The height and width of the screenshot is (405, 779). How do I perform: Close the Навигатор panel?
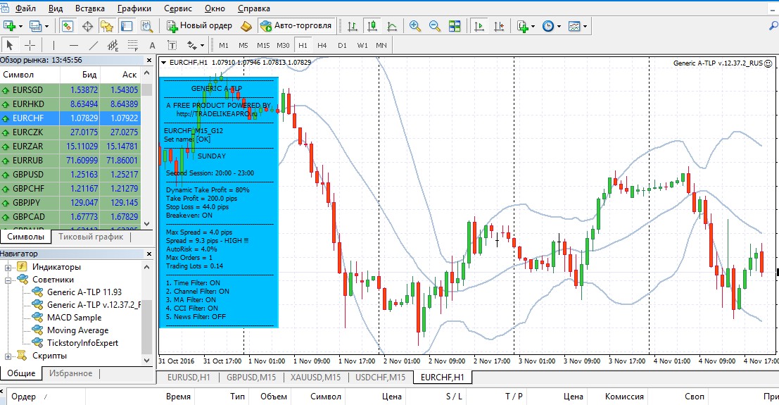click(x=148, y=254)
